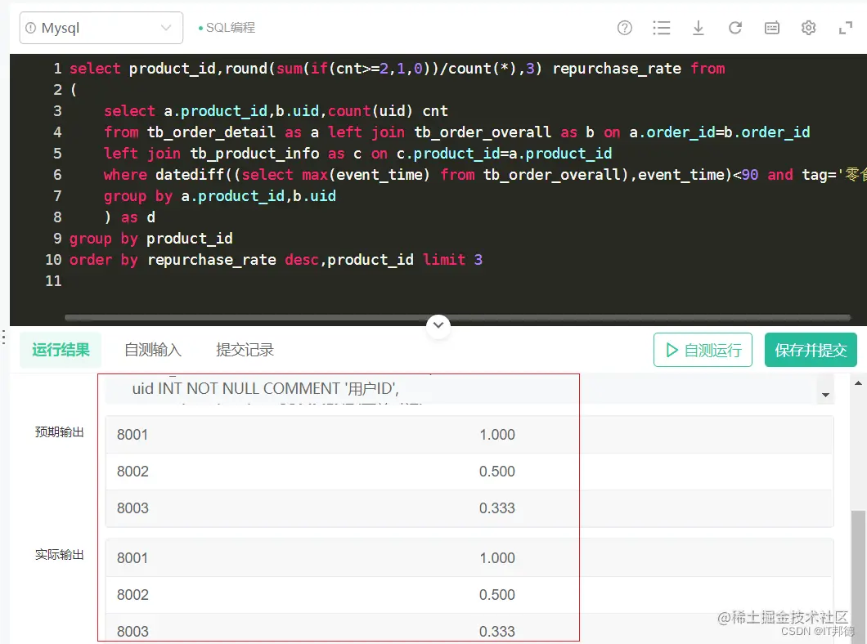Click the 实际输出 label
Image resolution: width=867 pixels, height=644 pixels.
click(x=59, y=555)
